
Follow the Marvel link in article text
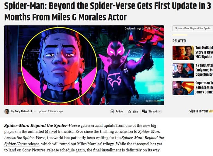[51, 132]
